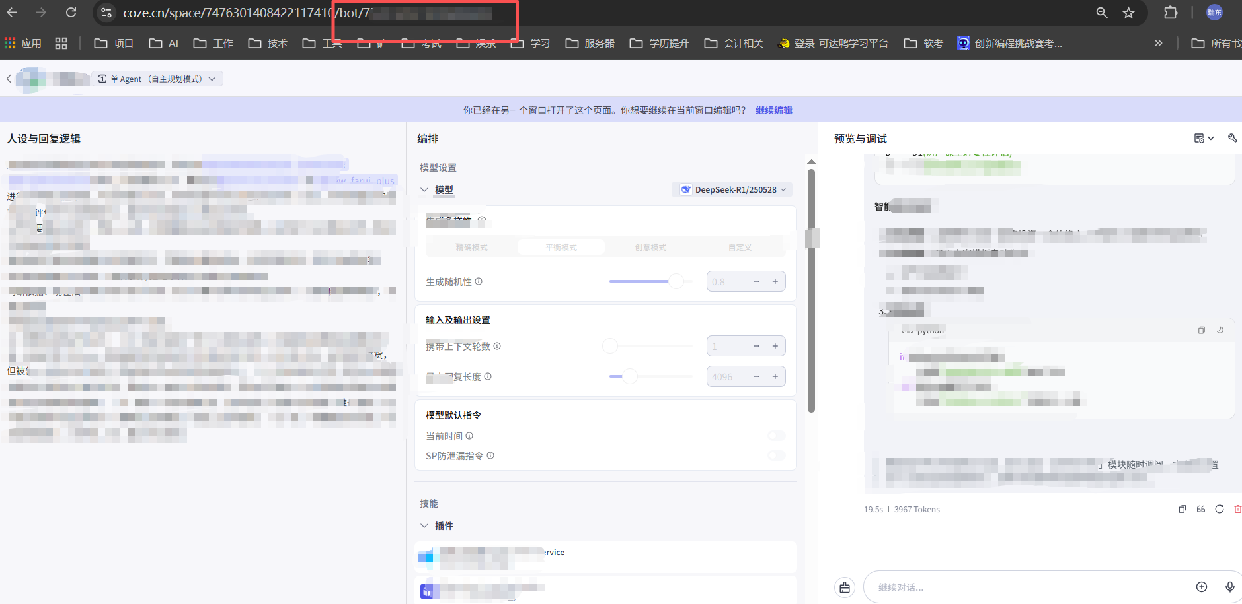Increase 回复长度 with plus button
Viewport: 1242px width, 604px height.
click(x=775, y=376)
